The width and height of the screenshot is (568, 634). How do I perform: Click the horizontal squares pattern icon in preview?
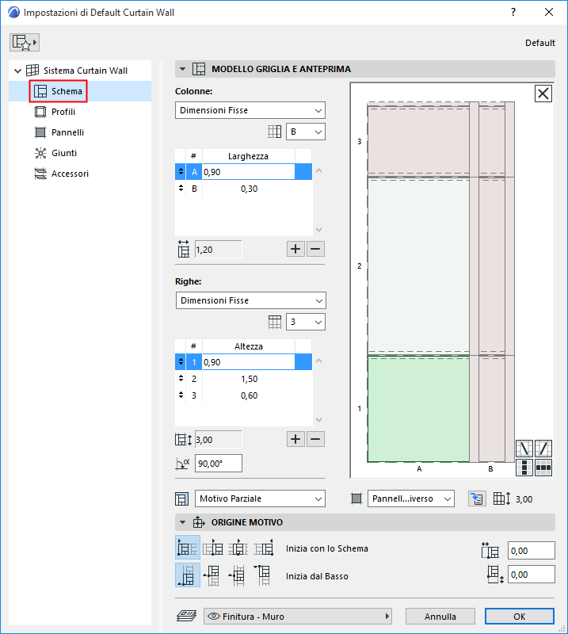click(x=543, y=468)
